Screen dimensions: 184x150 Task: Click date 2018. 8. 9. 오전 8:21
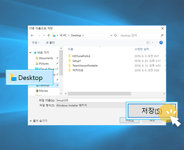click(147, 56)
